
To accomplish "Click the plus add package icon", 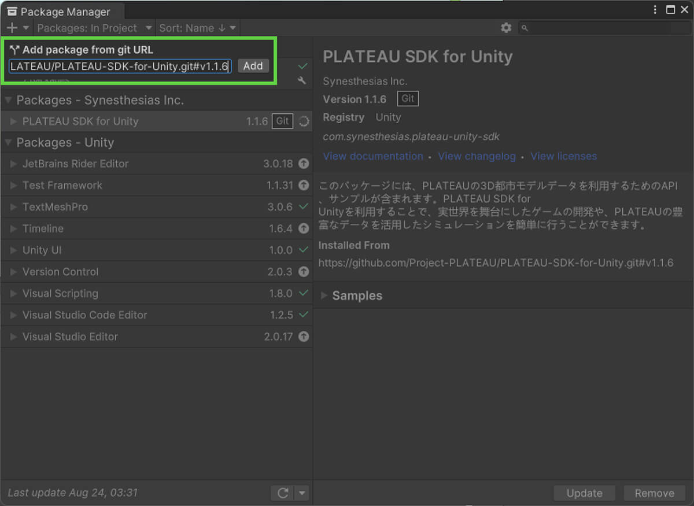I will 12,28.
